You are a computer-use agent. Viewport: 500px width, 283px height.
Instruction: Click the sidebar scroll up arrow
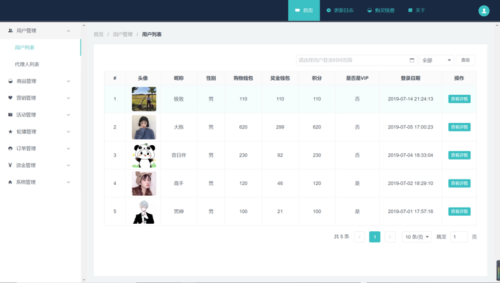[x=84, y=26]
